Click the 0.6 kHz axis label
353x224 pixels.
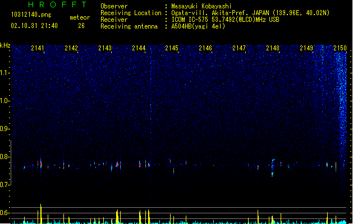point(4,213)
